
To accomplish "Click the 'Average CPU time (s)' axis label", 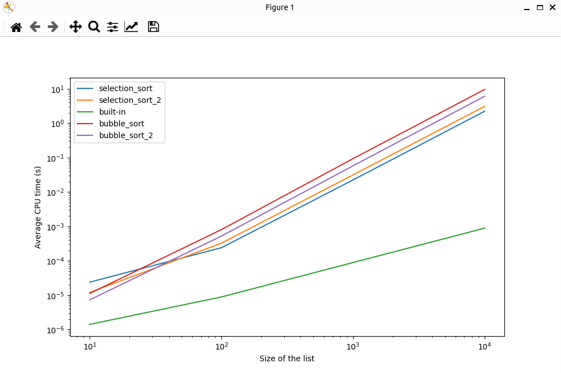I will pos(38,207).
